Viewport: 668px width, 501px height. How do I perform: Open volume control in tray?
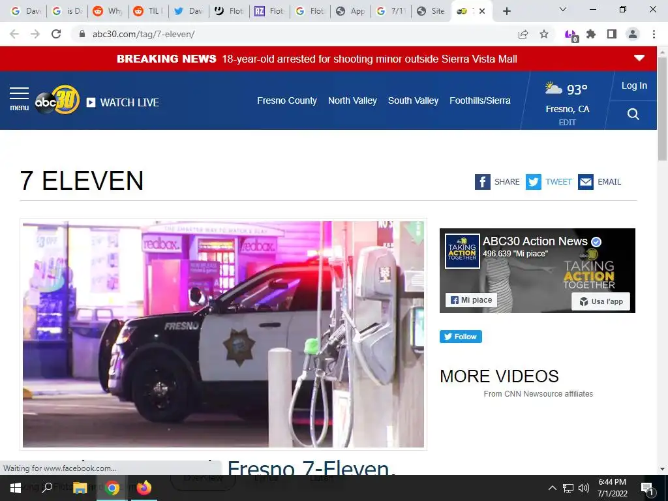[584, 488]
